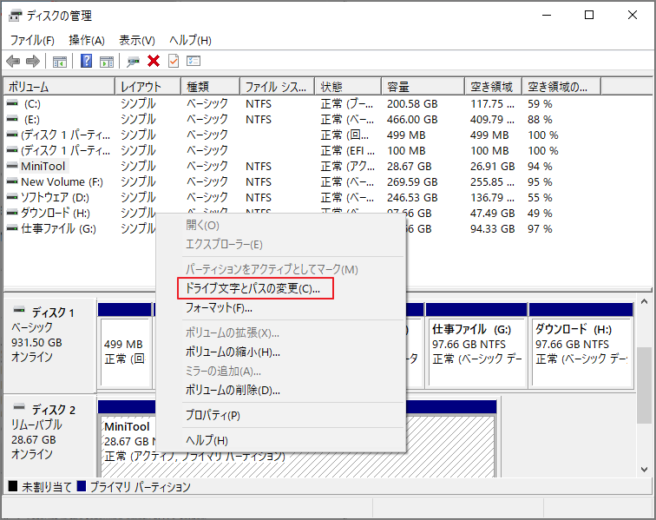This screenshot has width=656, height=520.
Task: Click the black 未割り当て legend swatch
Action: pyautogui.click(x=13, y=486)
